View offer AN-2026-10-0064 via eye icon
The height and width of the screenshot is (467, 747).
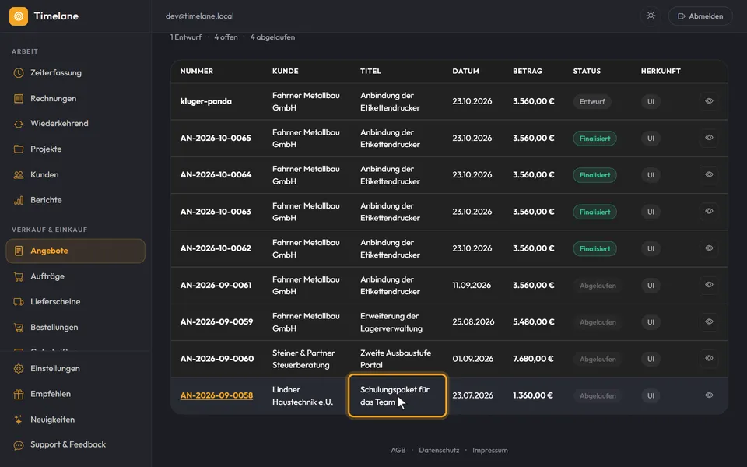pyautogui.click(x=709, y=174)
